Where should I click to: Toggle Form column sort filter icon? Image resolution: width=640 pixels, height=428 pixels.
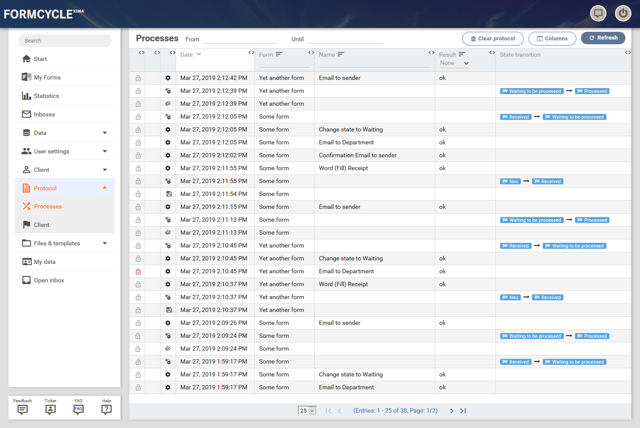pyautogui.click(x=279, y=55)
